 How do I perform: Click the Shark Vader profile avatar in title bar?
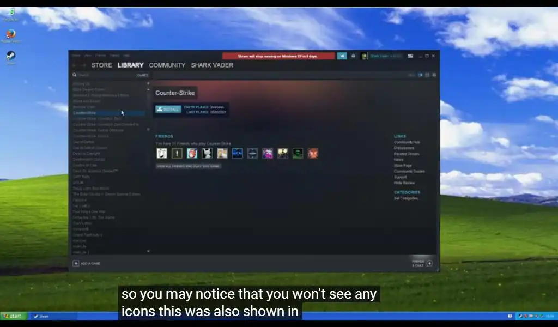[363, 56]
